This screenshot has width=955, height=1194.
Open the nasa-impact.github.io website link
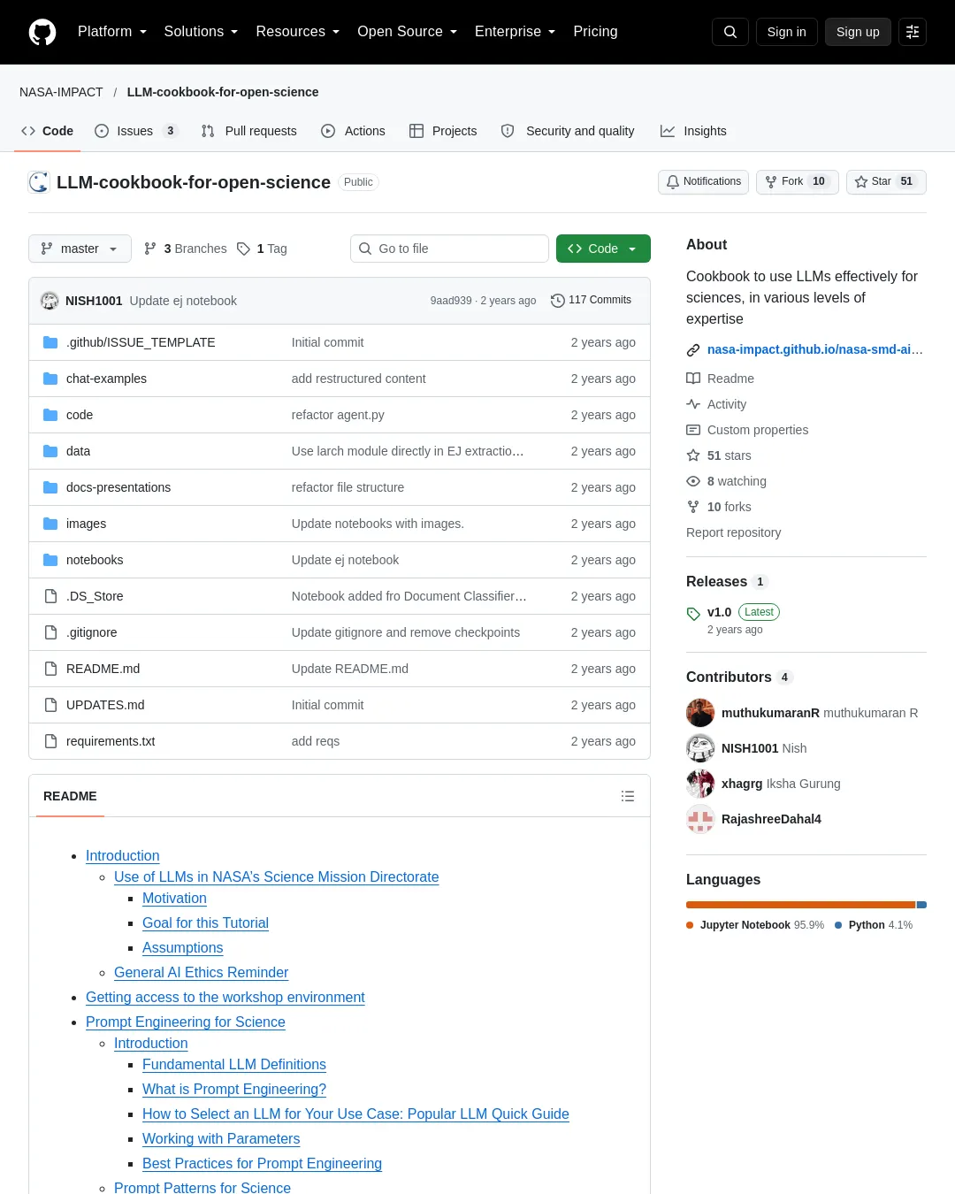coord(814,349)
